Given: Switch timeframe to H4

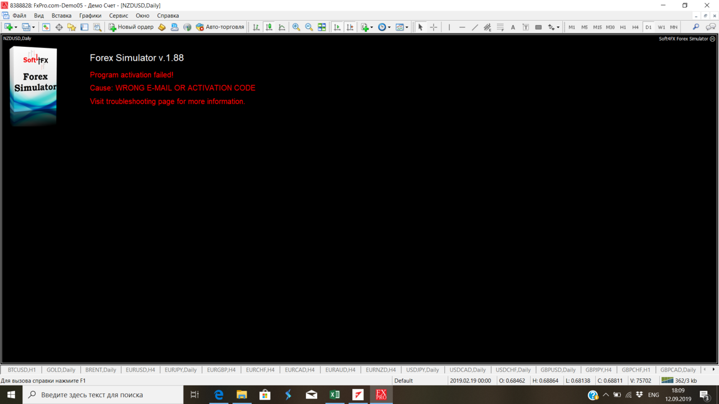Looking at the screenshot, I should [635, 27].
